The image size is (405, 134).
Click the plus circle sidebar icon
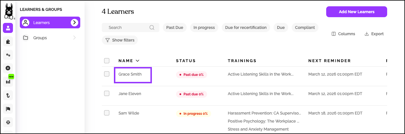click(x=8, y=68)
